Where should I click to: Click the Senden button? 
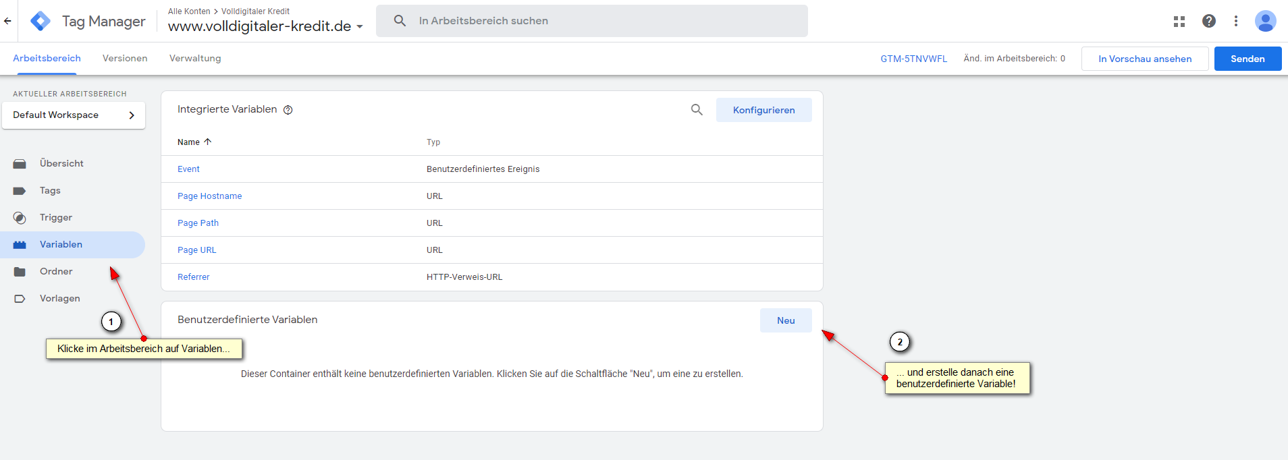[1247, 59]
